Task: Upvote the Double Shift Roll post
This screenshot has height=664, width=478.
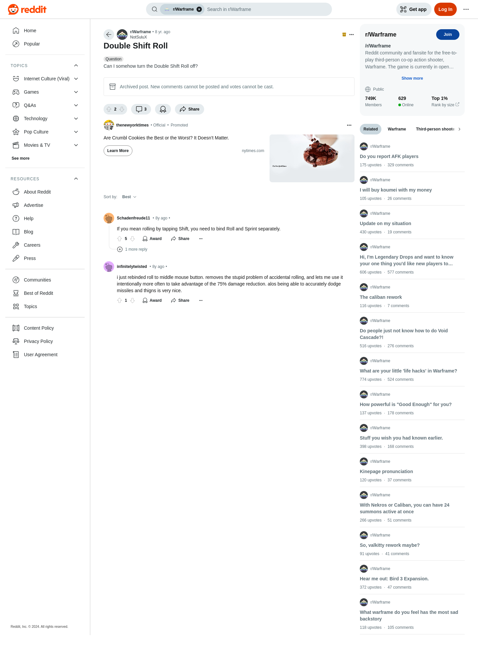Action: [109, 109]
